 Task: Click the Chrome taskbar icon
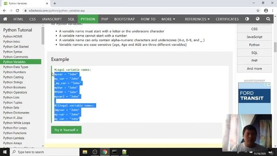click(105, 152)
